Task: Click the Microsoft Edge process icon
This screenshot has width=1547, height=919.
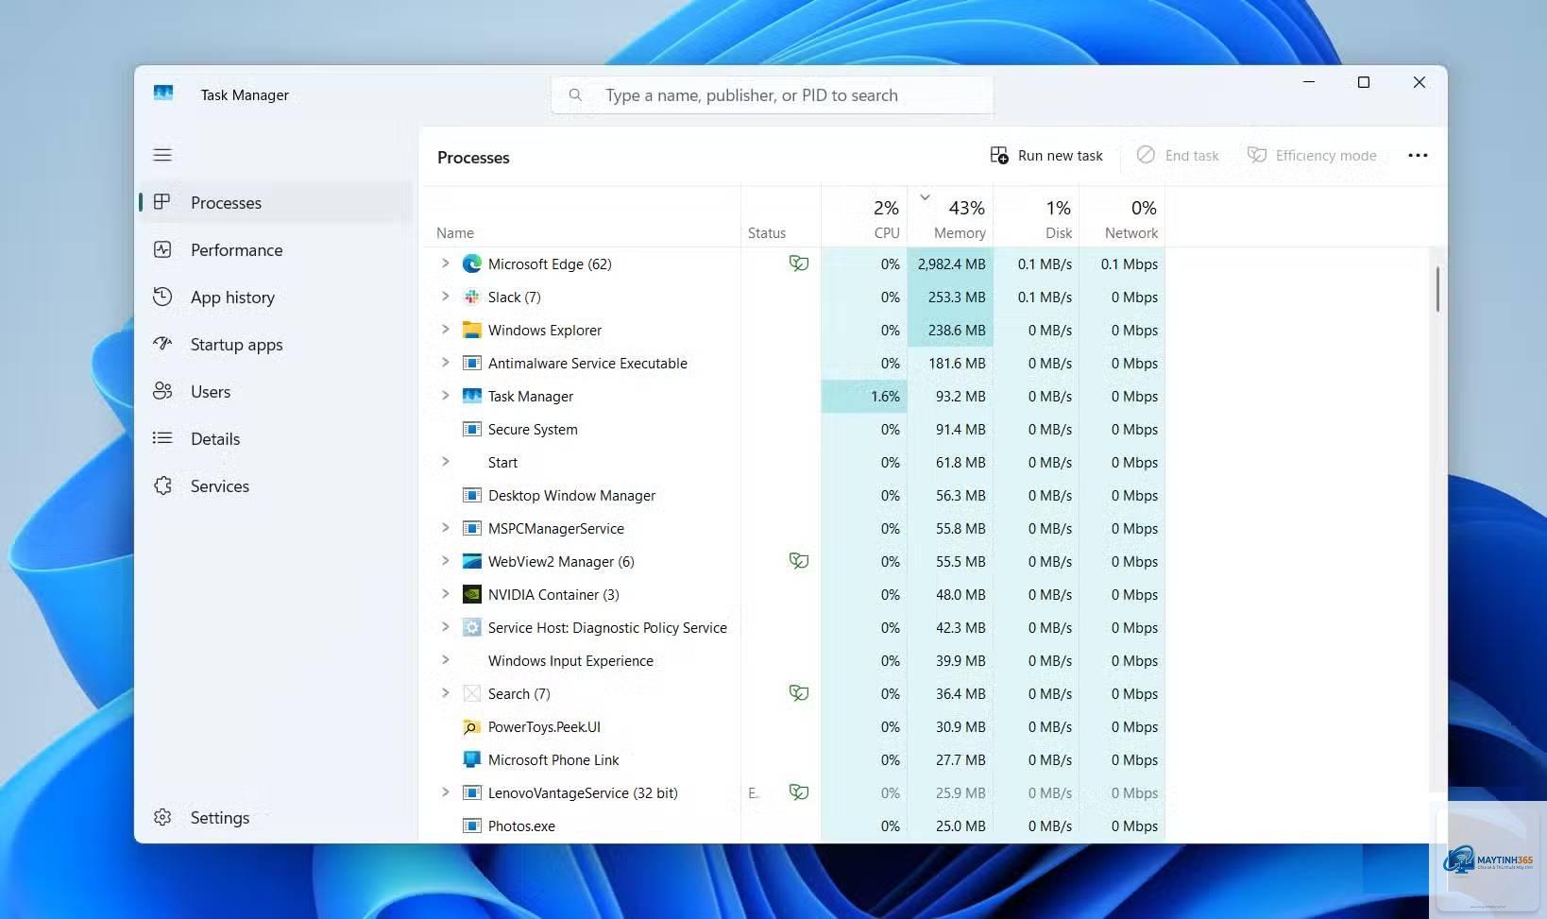Action: tap(471, 264)
